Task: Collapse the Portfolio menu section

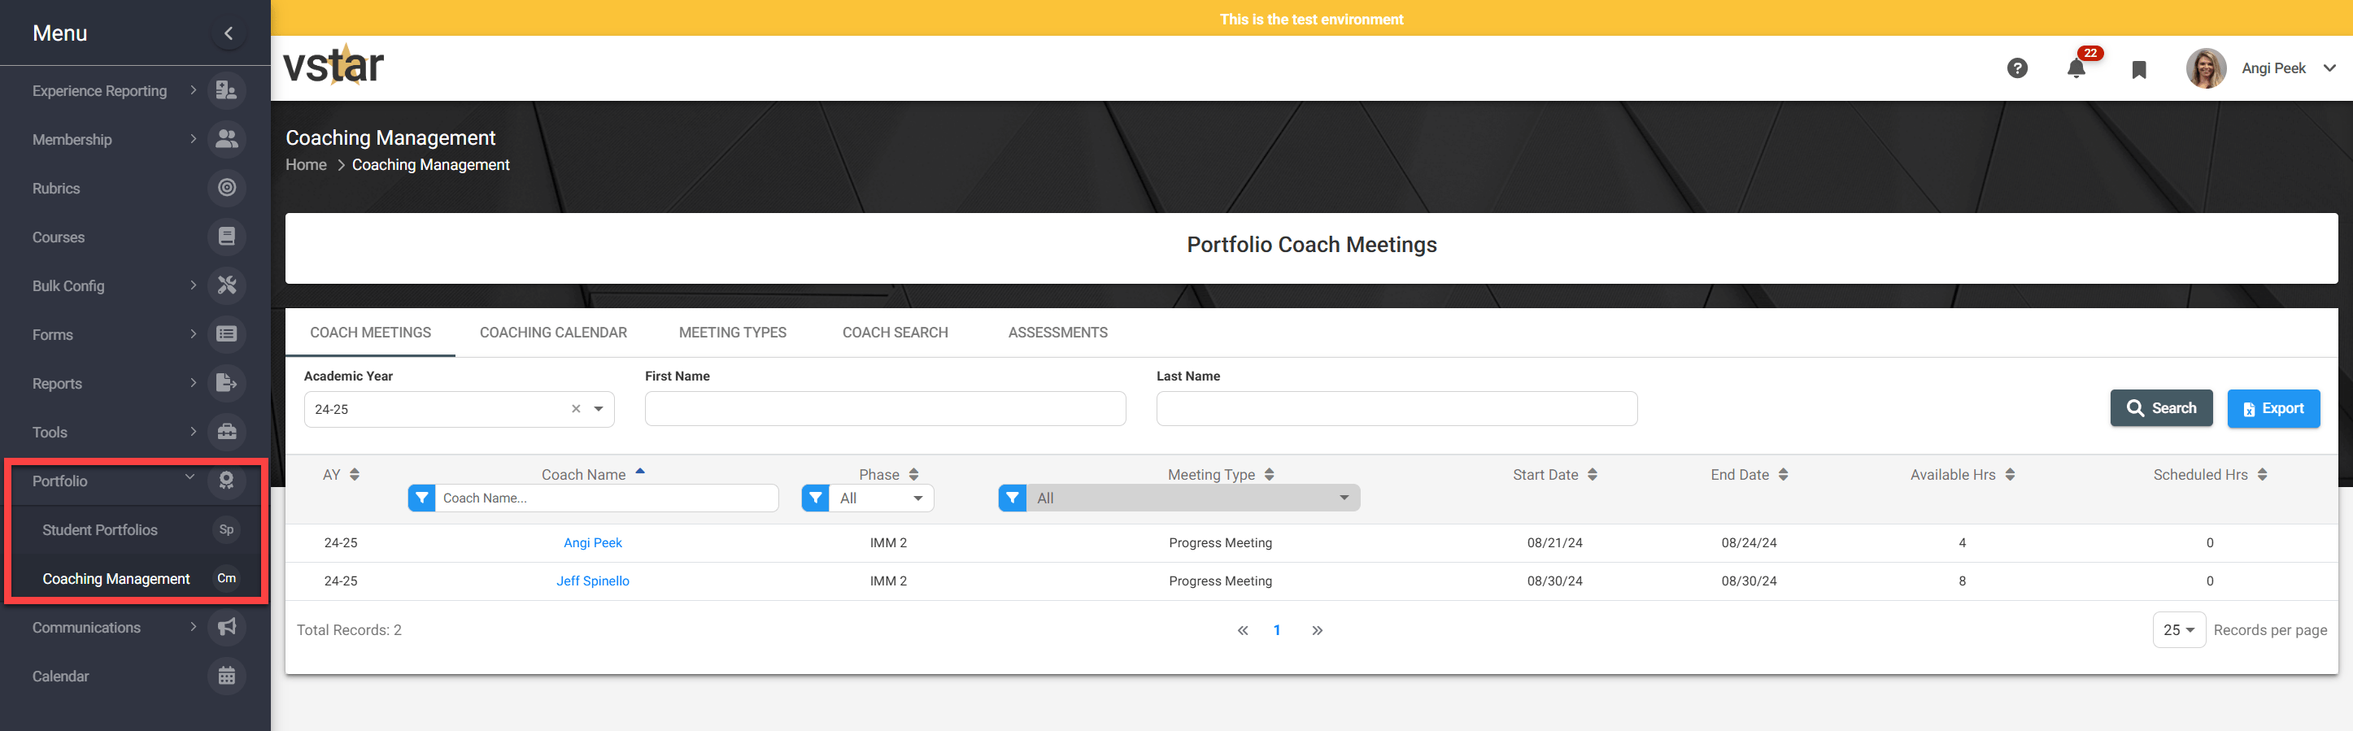Action: (x=190, y=477)
